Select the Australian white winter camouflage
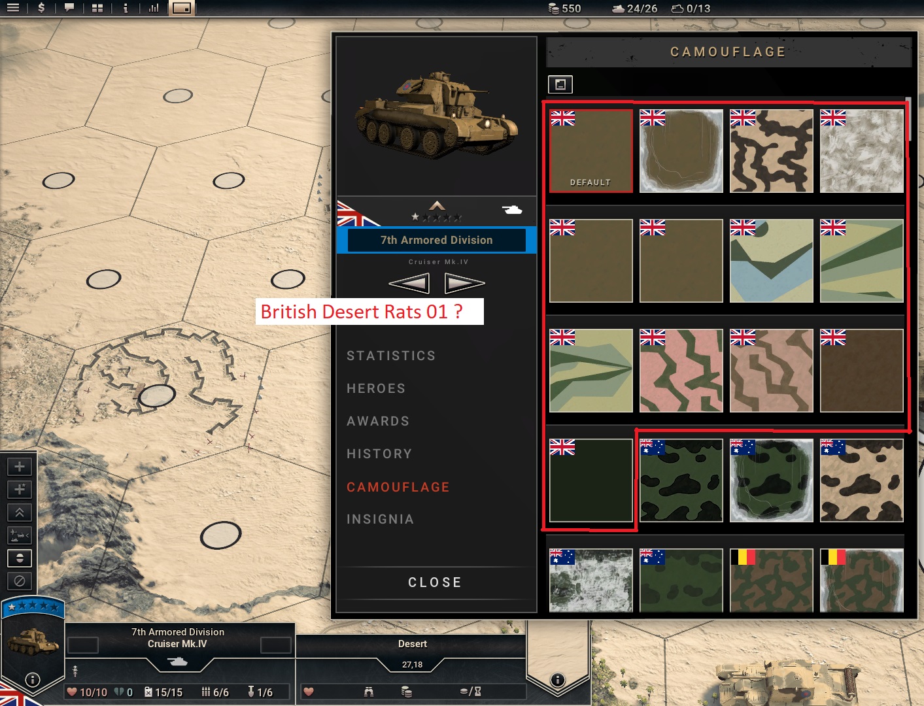Image resolution: width=924 pixels, height=706 pixels. point(591,580)
